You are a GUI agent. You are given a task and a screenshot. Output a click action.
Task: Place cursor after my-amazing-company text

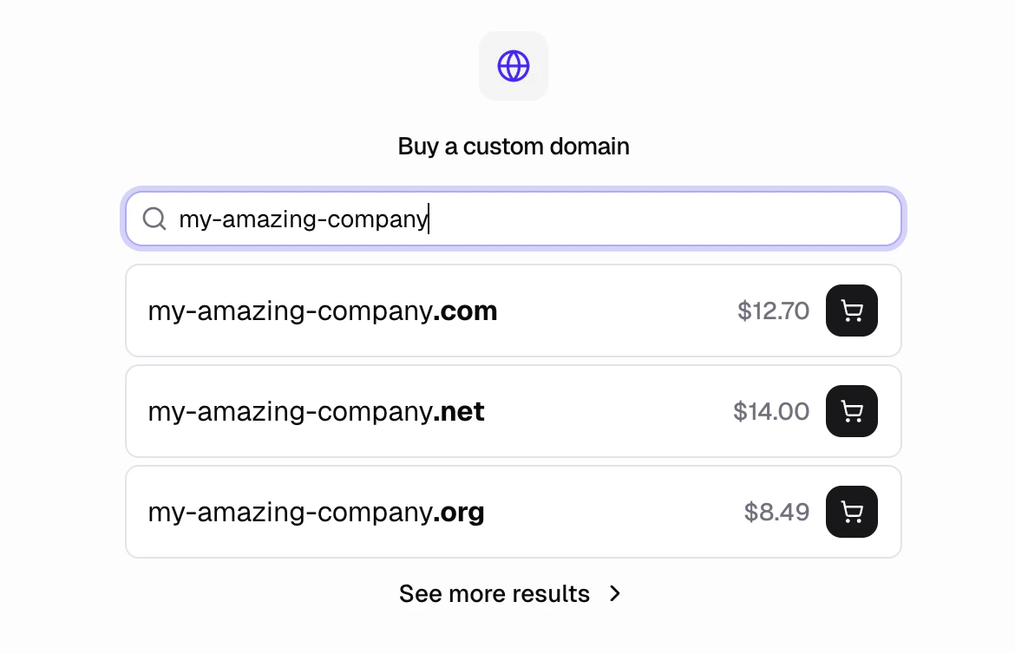(429, 219)
